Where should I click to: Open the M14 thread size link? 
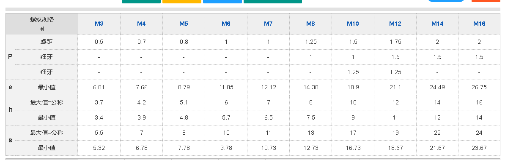pyautogui.click(x=437, y=24)
